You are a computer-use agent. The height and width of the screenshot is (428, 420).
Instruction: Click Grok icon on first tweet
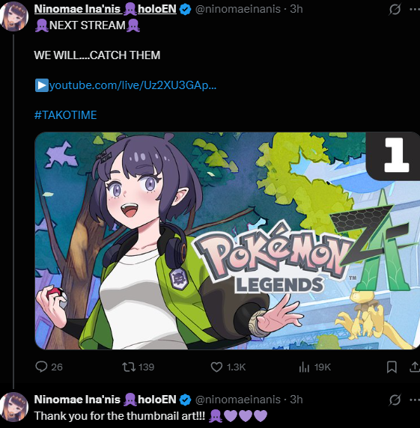395,9
